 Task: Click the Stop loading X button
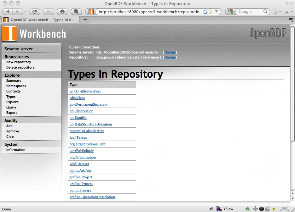(48, 12)
